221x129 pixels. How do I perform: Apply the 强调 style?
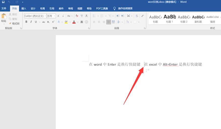click(212, 19)
